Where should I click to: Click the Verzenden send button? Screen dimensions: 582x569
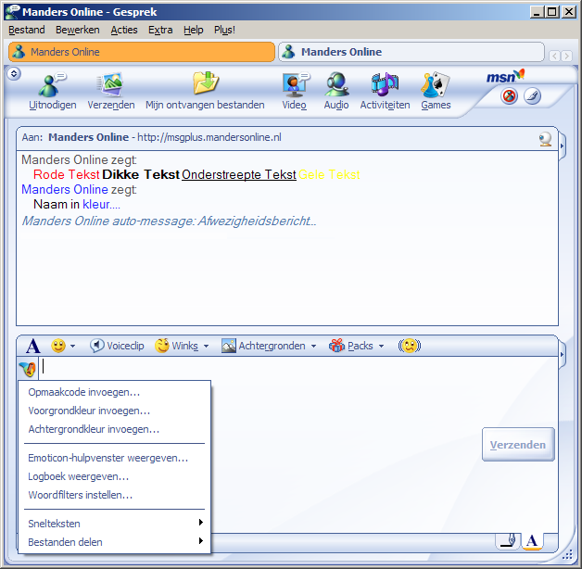pyautogui.click(x=518, y=445)
